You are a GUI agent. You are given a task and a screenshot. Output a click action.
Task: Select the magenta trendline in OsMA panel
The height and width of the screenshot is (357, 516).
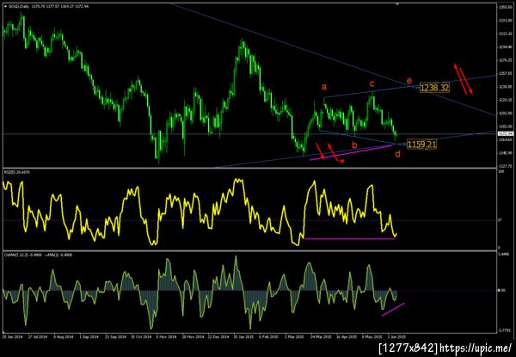(x=393, y=310)
